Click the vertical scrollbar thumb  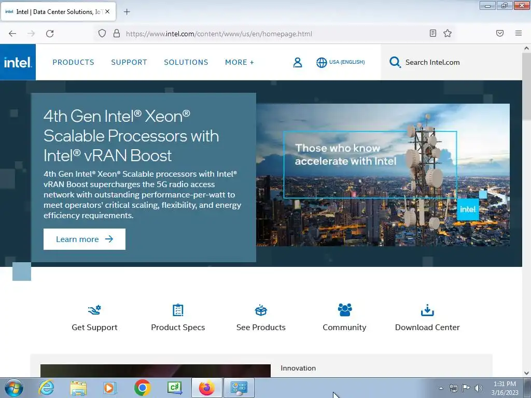click(x=526, y=87)
